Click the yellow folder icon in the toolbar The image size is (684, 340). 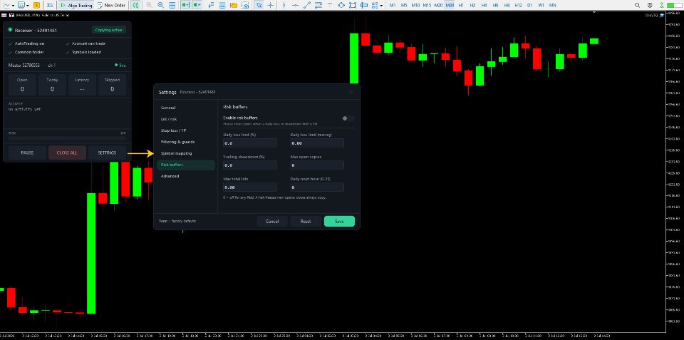[x=234, y=5]
